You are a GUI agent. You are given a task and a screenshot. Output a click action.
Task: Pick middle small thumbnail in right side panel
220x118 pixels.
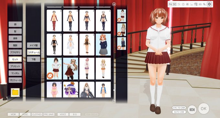(122, 30)
